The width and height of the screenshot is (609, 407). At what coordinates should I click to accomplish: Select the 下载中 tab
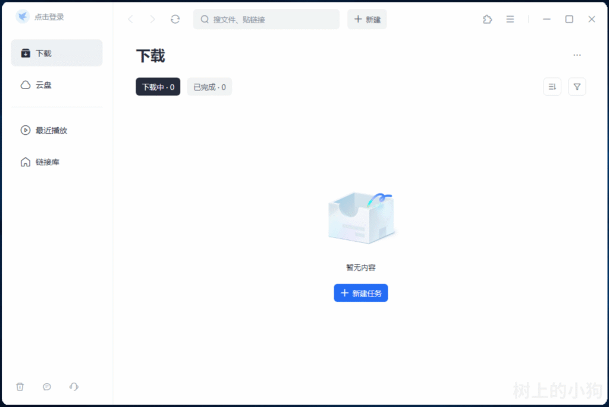158,87
